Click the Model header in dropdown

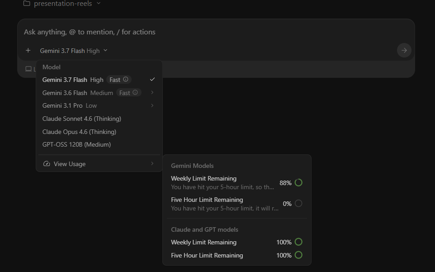click(52, 67)
